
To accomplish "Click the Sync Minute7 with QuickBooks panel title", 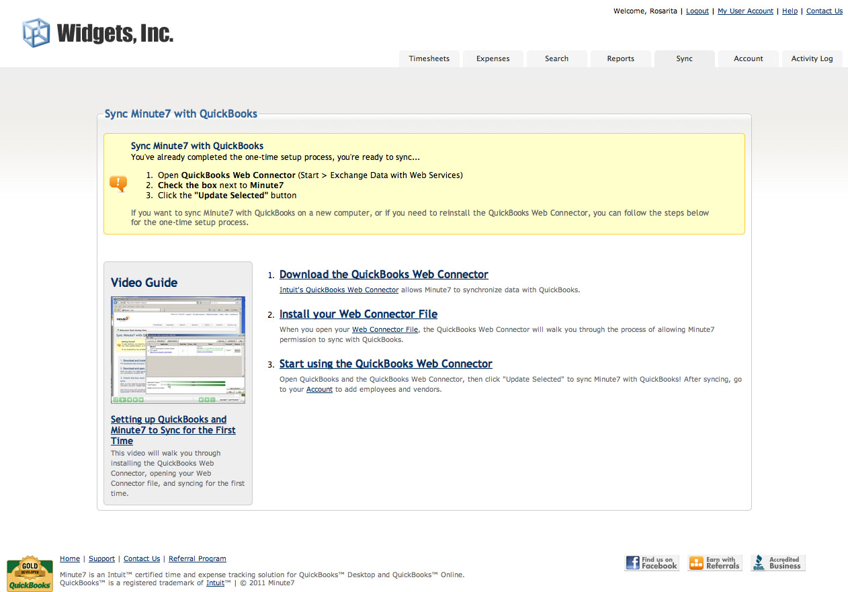I will [x=181, y=114].
